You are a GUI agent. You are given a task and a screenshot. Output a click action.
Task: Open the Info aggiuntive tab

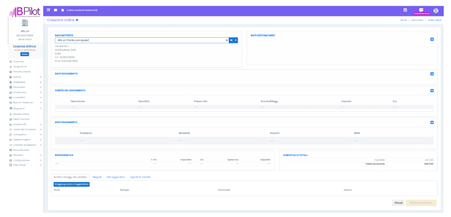click(115, 177)
